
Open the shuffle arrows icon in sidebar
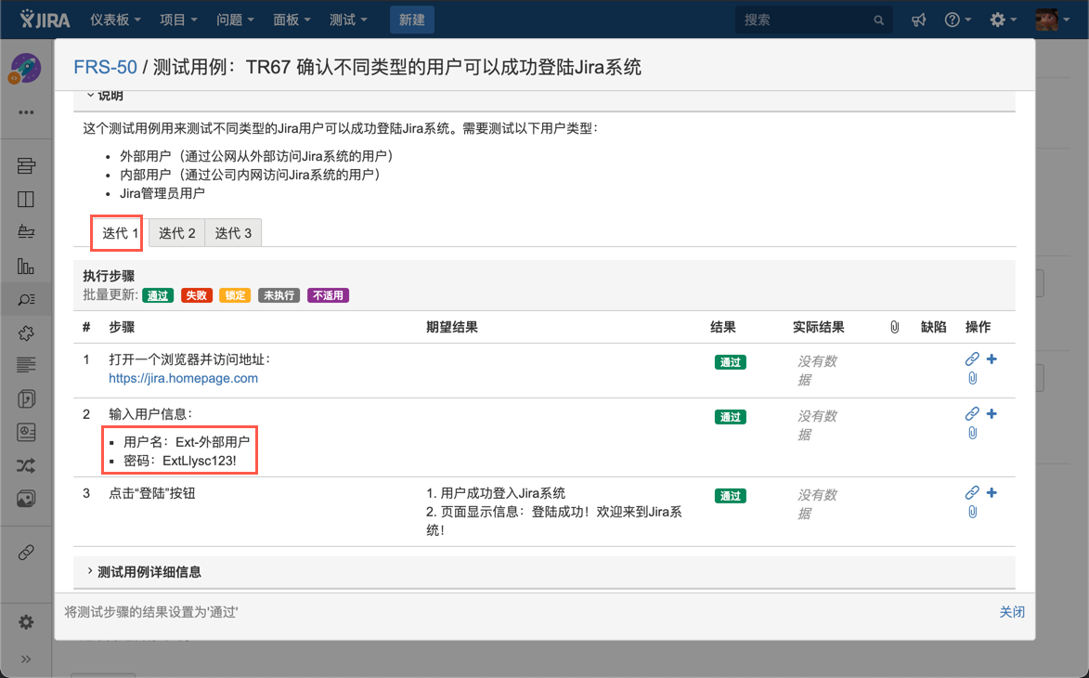click(x=26, y=466)
